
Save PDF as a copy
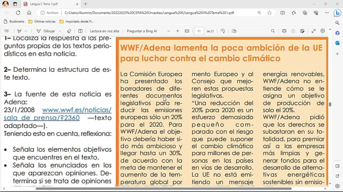click(302, 31)
